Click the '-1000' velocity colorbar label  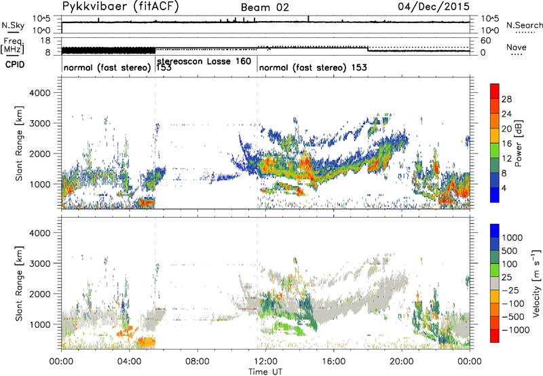[x=515, y=330]
